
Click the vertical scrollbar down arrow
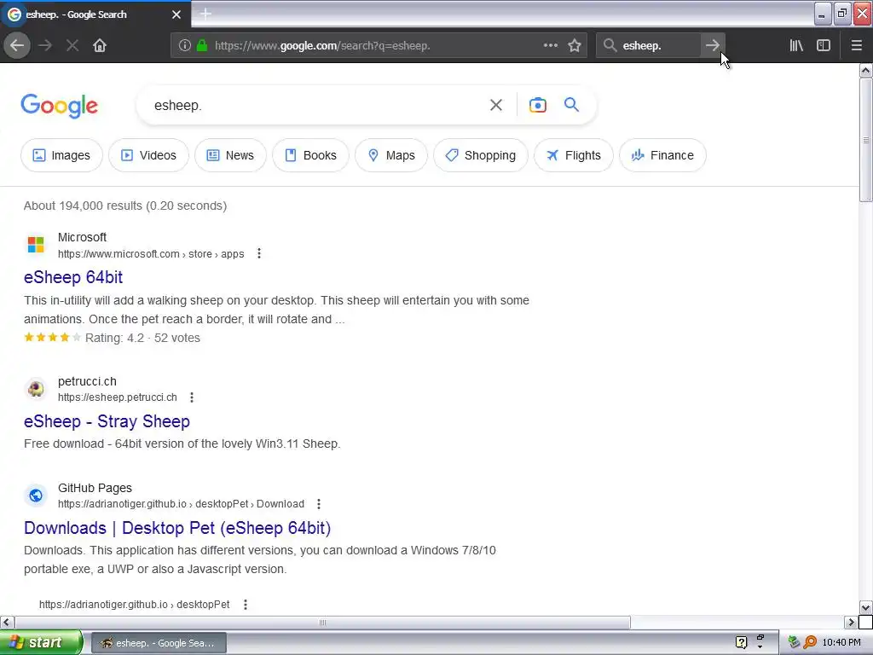[865, 607]
